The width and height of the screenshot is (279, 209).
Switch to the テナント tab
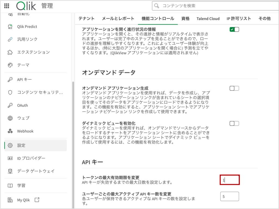86,19
